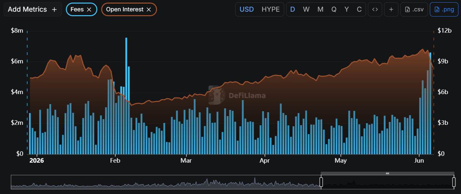The height and width of the screenshot is (194, 461).
Task: Click the $12b right axis label
Action: pyautogui.click(x=444, y=31)
